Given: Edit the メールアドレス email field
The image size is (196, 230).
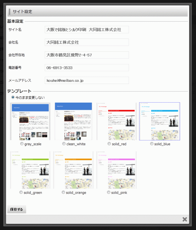Looking at the screenshot, I should (x=87, y=80).
